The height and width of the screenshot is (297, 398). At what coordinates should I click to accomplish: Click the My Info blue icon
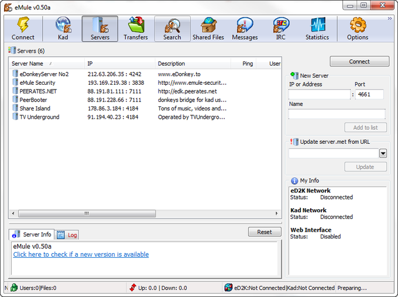click(x=294, y=181)
